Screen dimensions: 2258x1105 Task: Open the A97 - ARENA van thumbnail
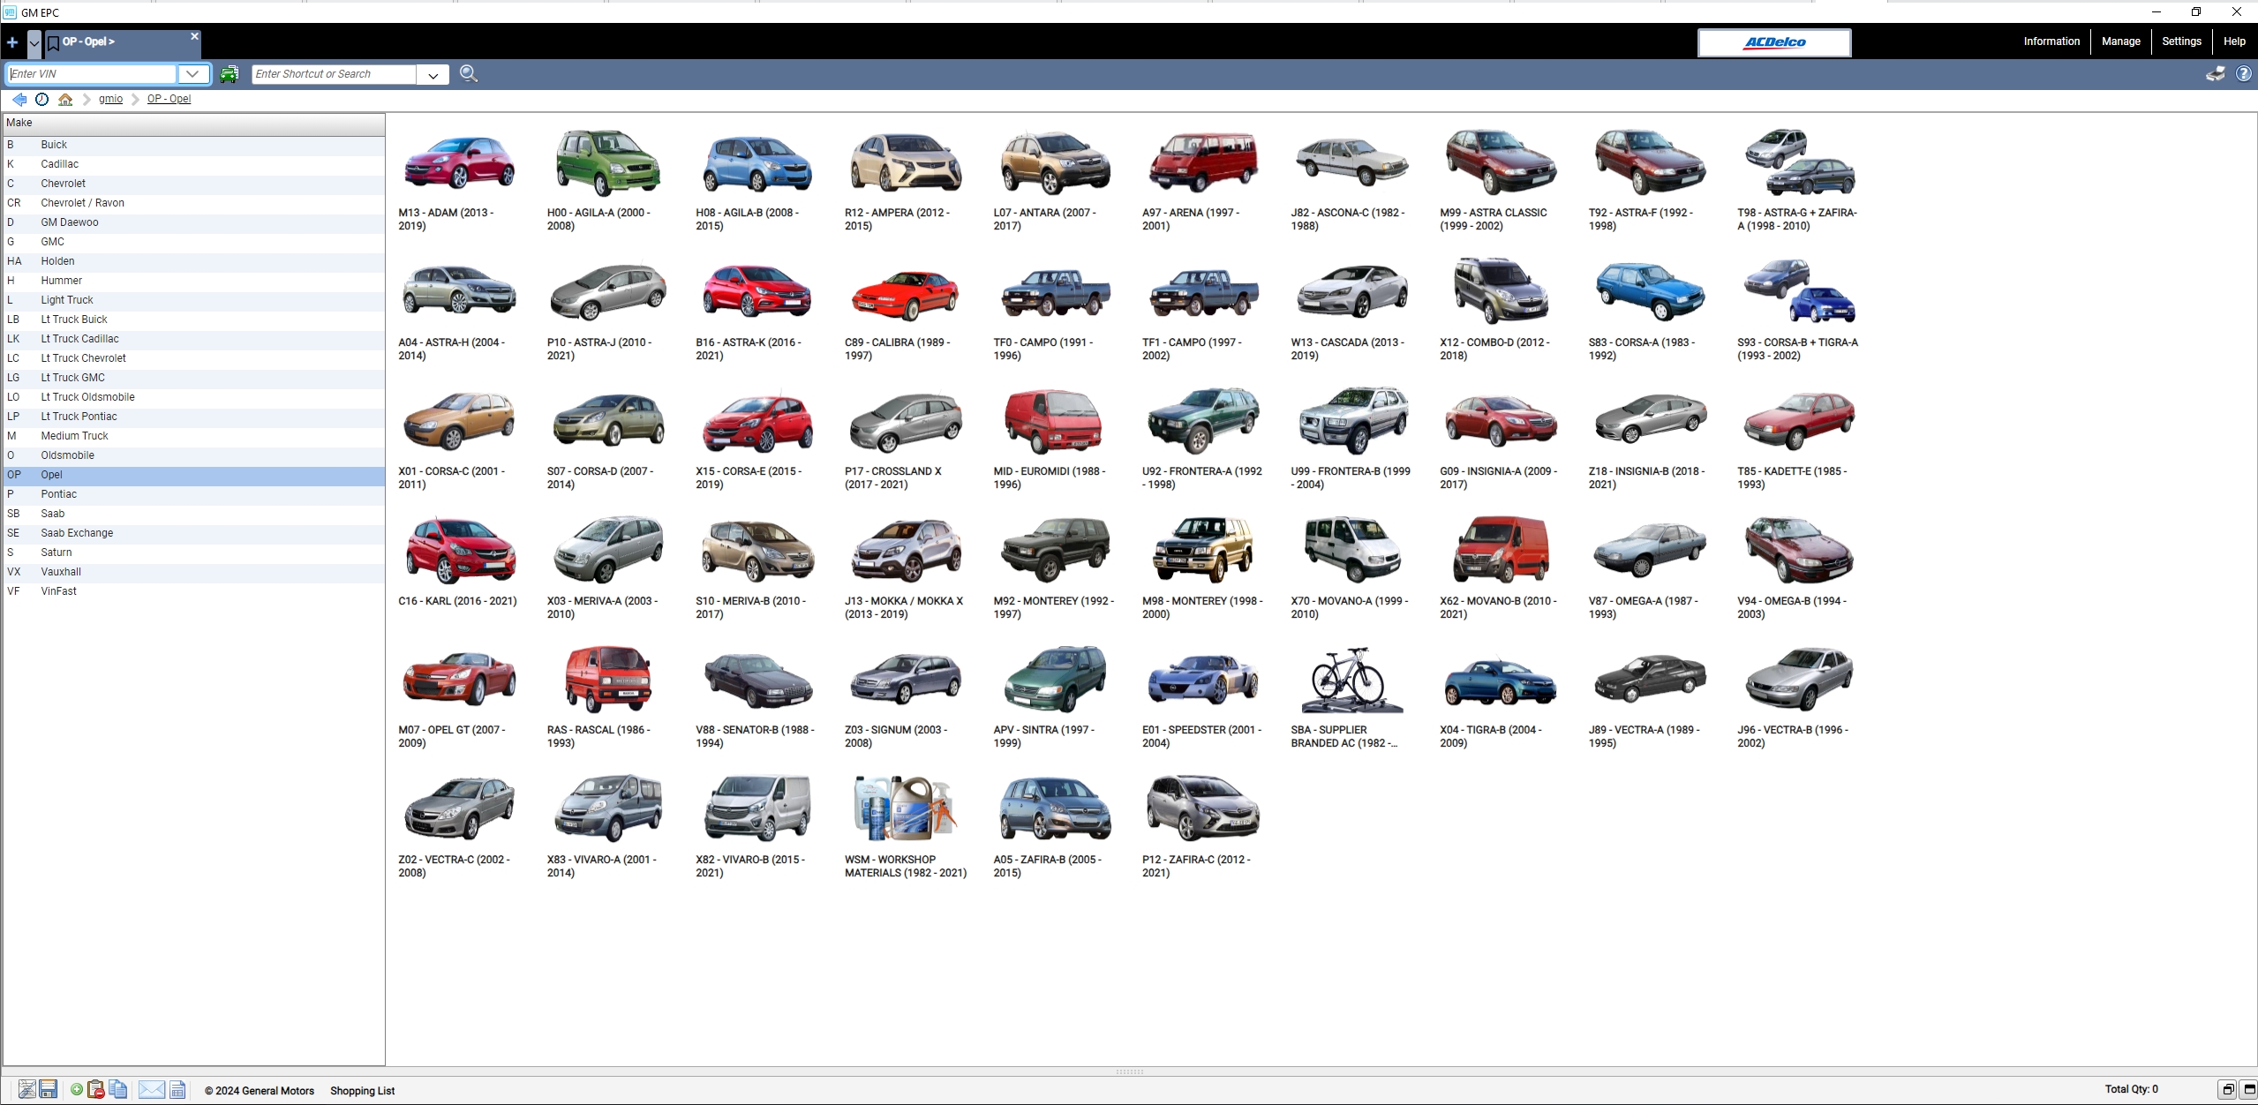1203,162
